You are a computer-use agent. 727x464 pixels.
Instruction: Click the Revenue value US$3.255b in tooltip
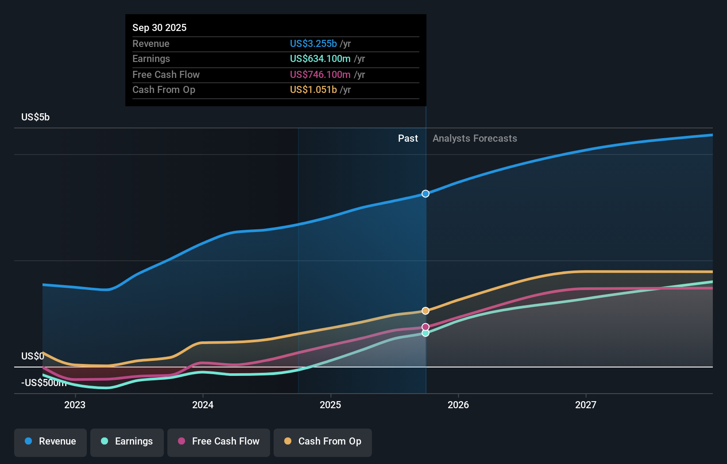point(314,43)
